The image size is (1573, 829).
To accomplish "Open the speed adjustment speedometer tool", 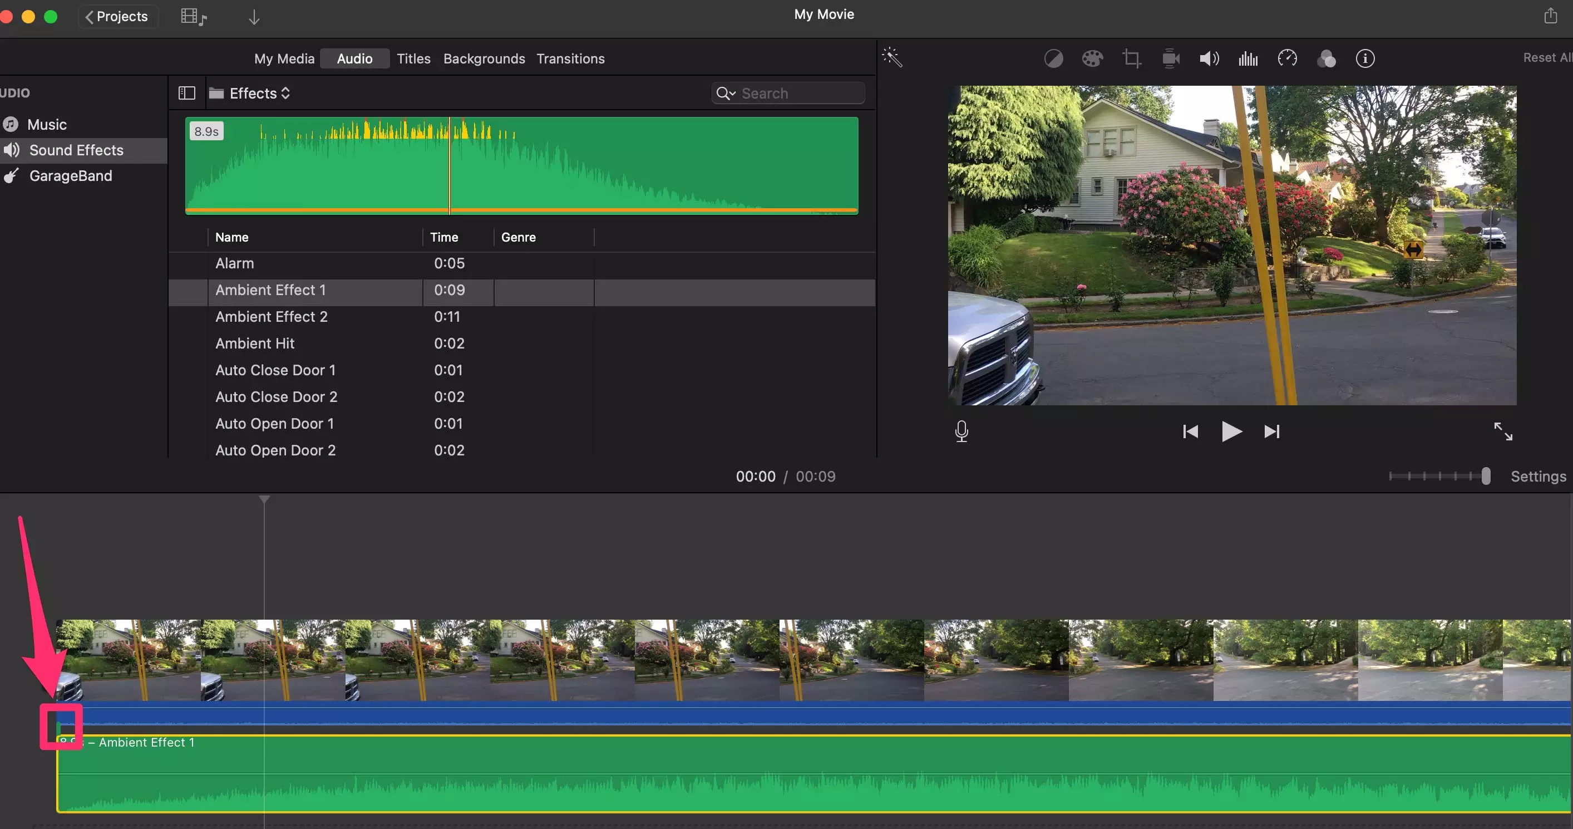I will [1287, 58].
